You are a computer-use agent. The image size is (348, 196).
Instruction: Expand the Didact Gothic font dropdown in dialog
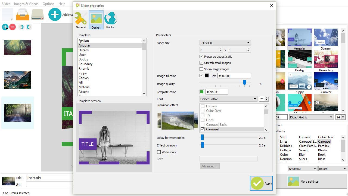[x=228, y=99]
